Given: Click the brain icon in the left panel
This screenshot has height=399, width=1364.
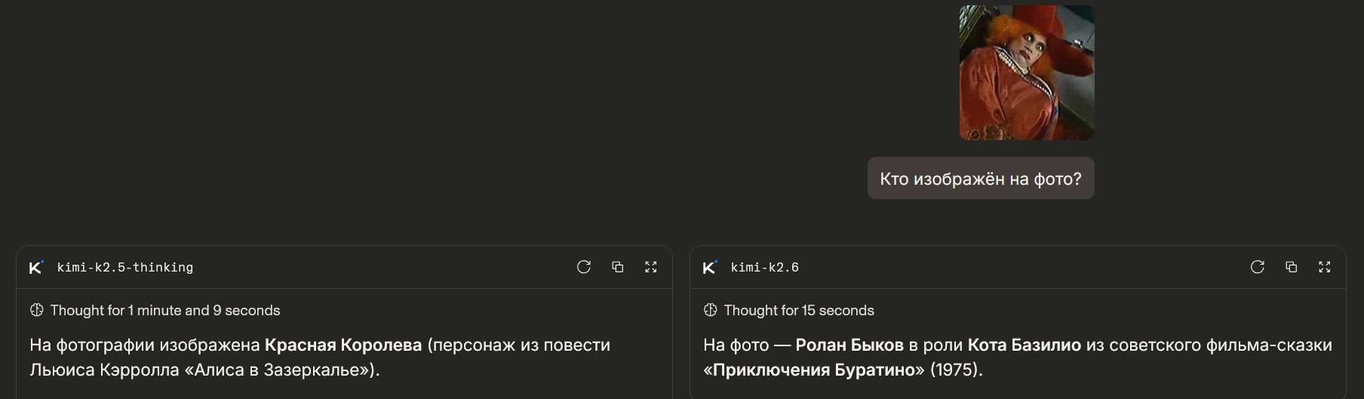Looking at the screenshot, I should pos(36,310).
